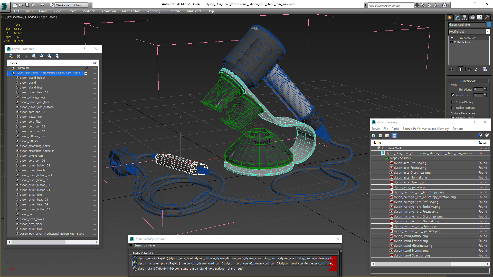Click the Redo arrow icon
This screenshot has width=493, height=277.
42,5
